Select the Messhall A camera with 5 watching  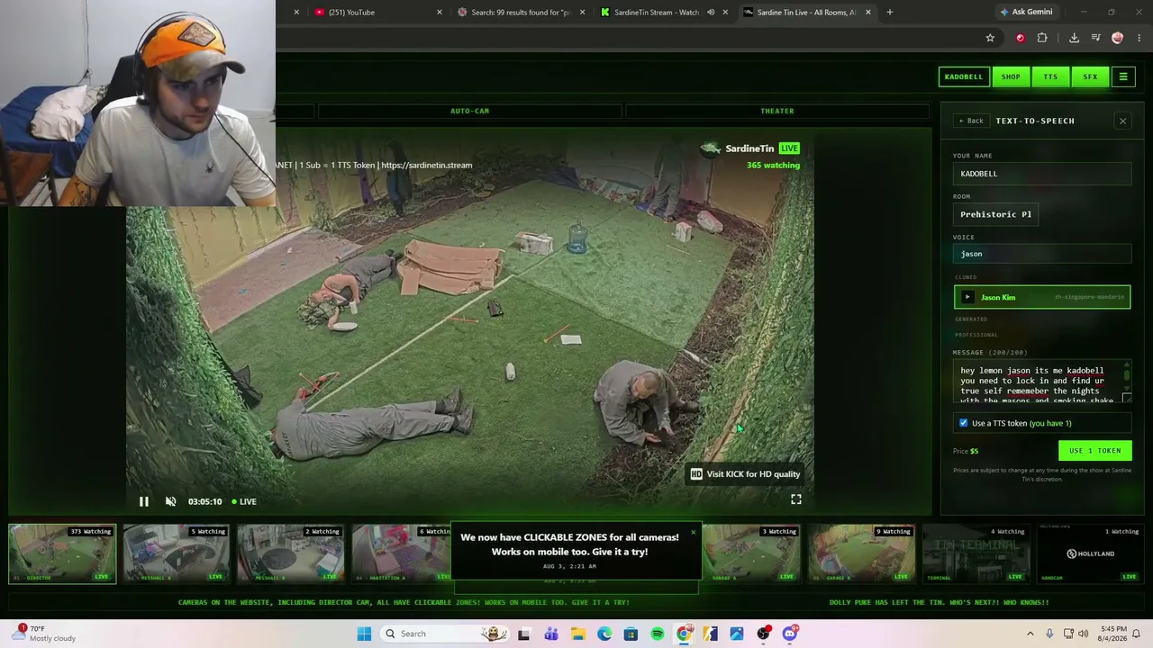[177, 553]
